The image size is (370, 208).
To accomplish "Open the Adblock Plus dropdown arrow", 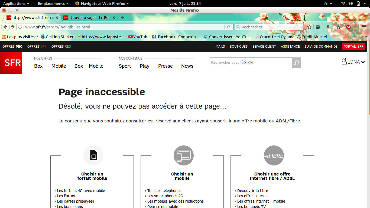I will click(x=355, y=27).
